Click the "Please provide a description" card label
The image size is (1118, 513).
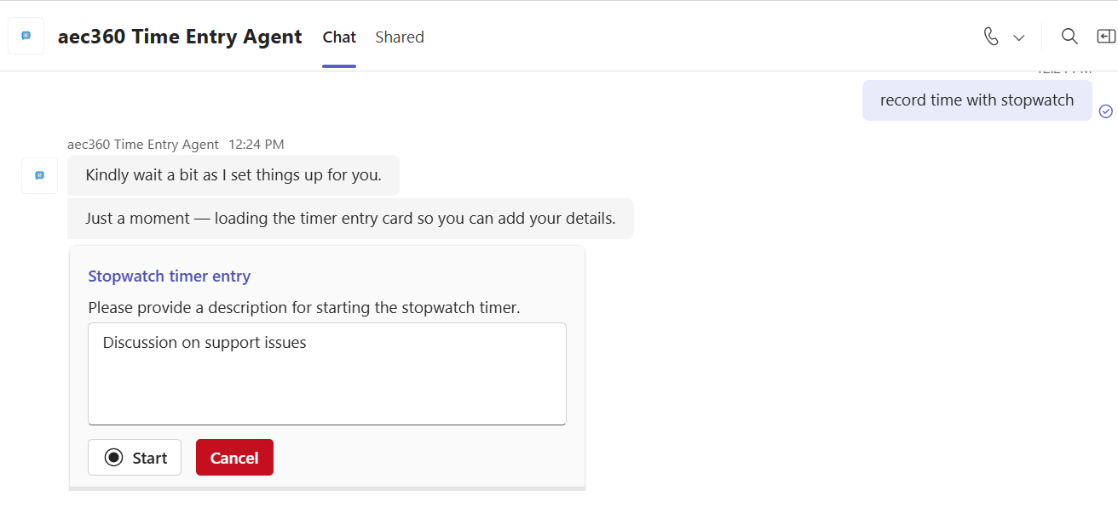pos(304,308)
